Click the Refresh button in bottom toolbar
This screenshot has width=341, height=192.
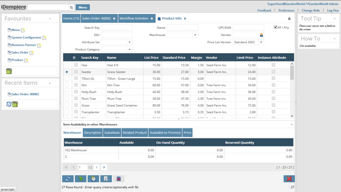68,179
